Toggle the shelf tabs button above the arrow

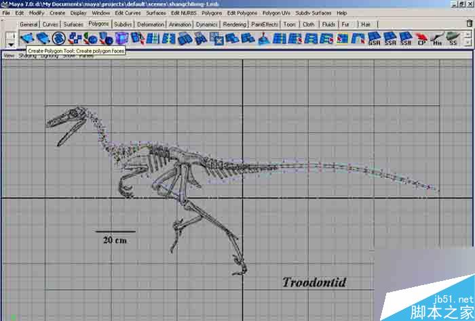(12, 36)
